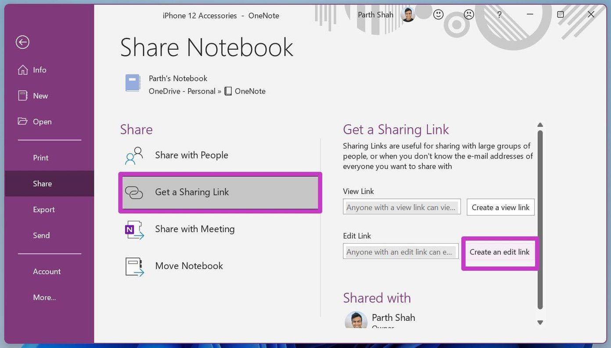611x348 pixels.
Task: Click the Info home icon in sidebar
Action: (23, 70)
